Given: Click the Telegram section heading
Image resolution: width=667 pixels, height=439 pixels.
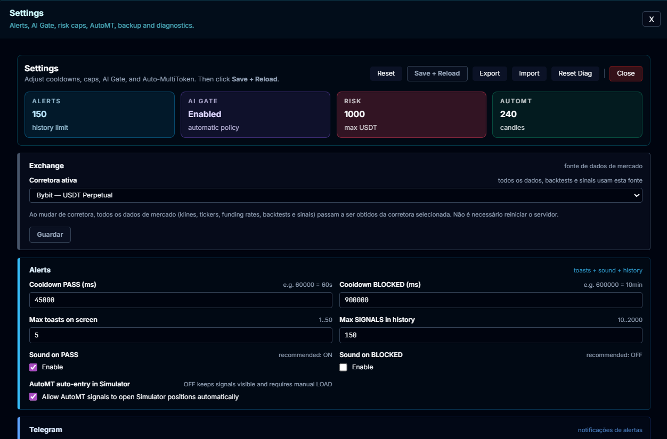Looking at the screenshot, I should 46,429.
